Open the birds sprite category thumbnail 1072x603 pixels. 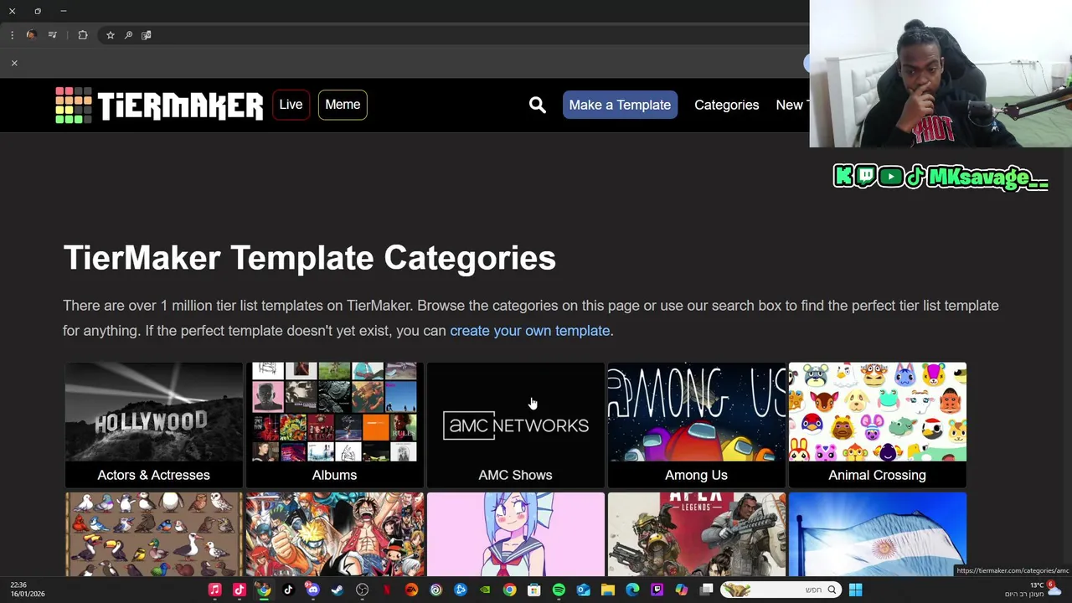tap(153, 534)
